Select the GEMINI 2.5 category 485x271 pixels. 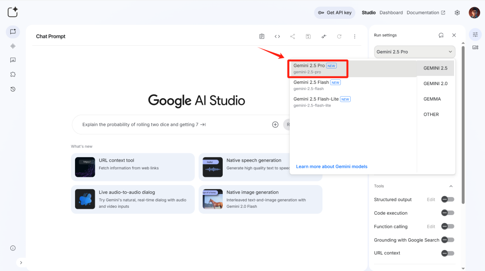point(435,68)
